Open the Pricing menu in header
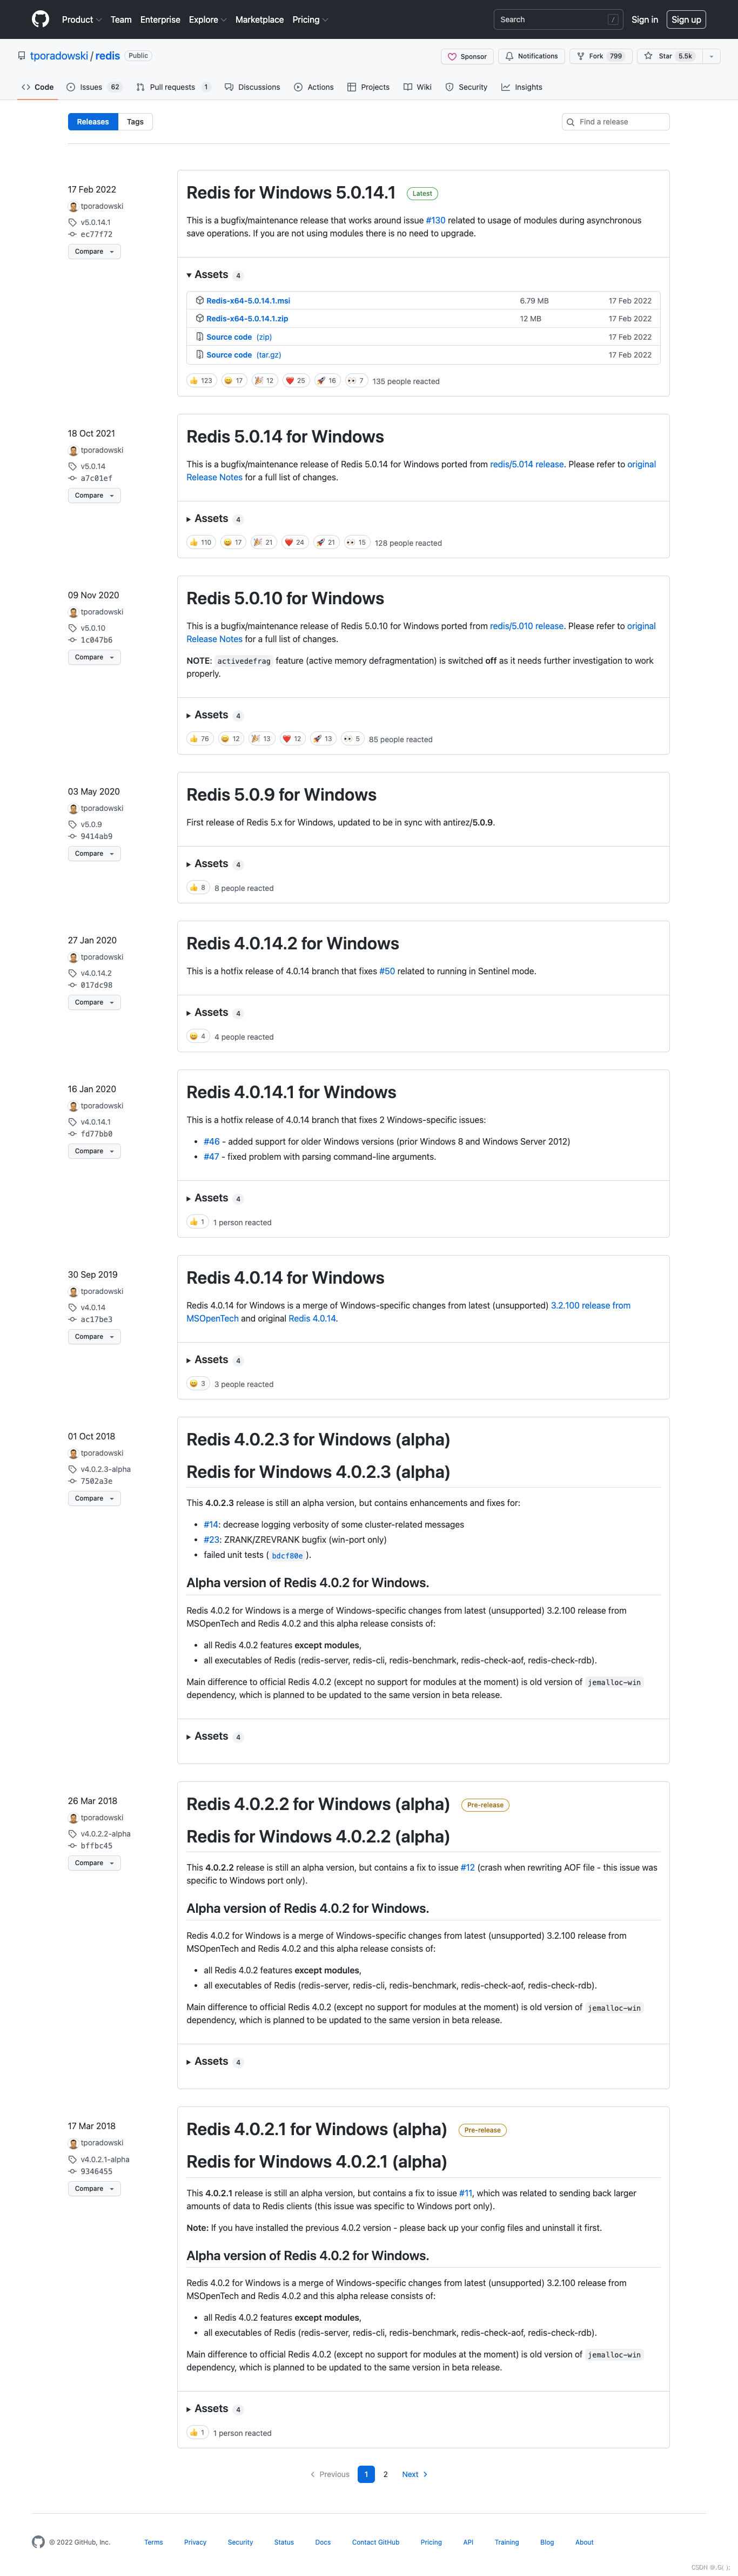The width and height of the screenshot is (738, 2576). (x=310, y=19)
